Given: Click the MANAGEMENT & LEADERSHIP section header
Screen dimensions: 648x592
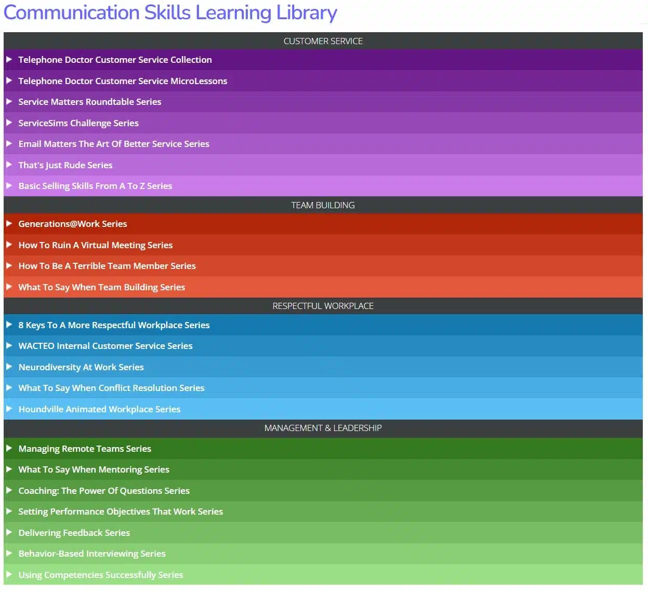Looking at the screenshot, I should pos(323,428).
